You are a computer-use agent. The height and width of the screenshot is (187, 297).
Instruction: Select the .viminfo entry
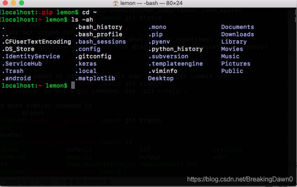(163, 71)
